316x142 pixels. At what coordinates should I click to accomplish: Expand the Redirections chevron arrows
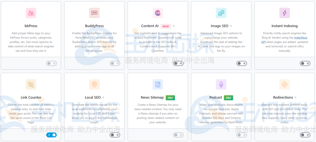click(x=296, y=97)
